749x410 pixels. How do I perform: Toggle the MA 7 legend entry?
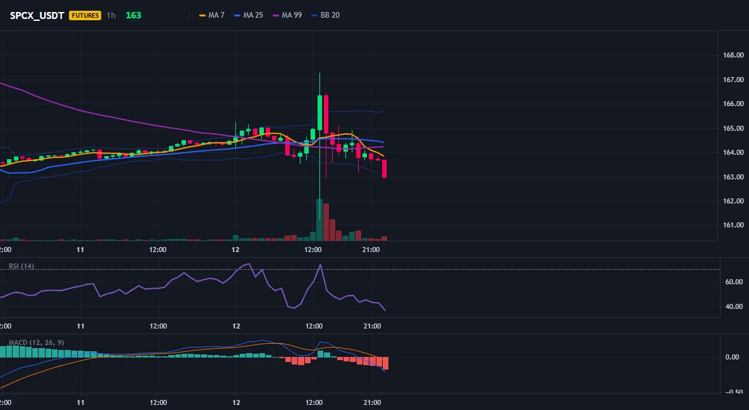point(212,15)
